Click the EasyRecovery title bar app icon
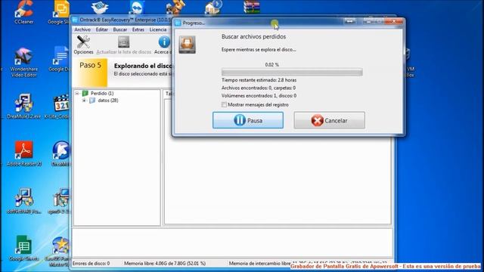 (75, 20)
